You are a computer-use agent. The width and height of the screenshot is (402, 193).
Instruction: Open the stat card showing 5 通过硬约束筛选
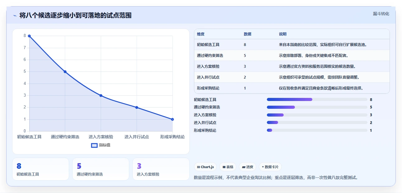[x=101, y=169]
